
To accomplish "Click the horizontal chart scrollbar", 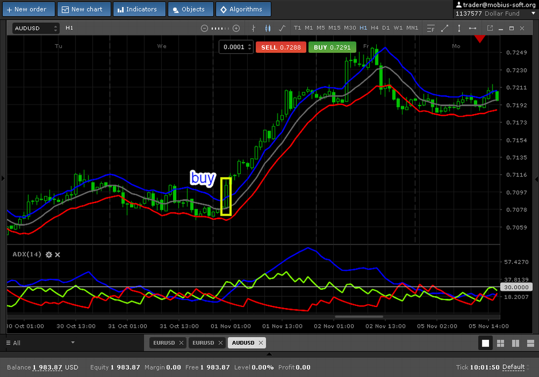I will coord(359,316).
